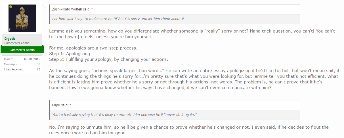The image size is (344, 138).
Task: Open the 56 messages count
Action: pos(38,64)
